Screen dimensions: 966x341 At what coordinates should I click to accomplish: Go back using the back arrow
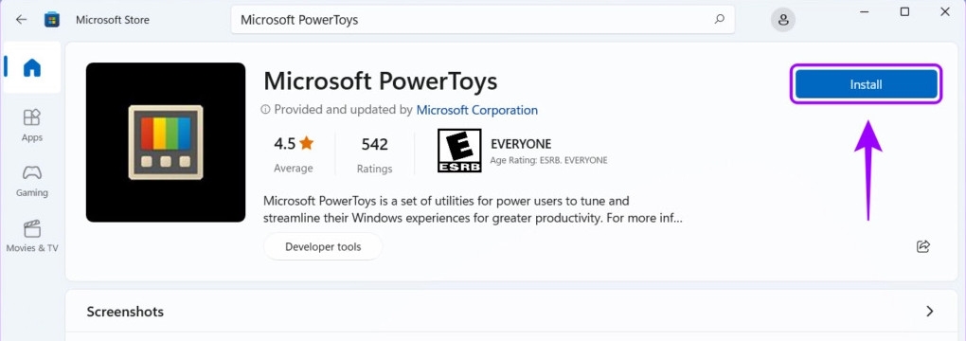tap(22, 20)
